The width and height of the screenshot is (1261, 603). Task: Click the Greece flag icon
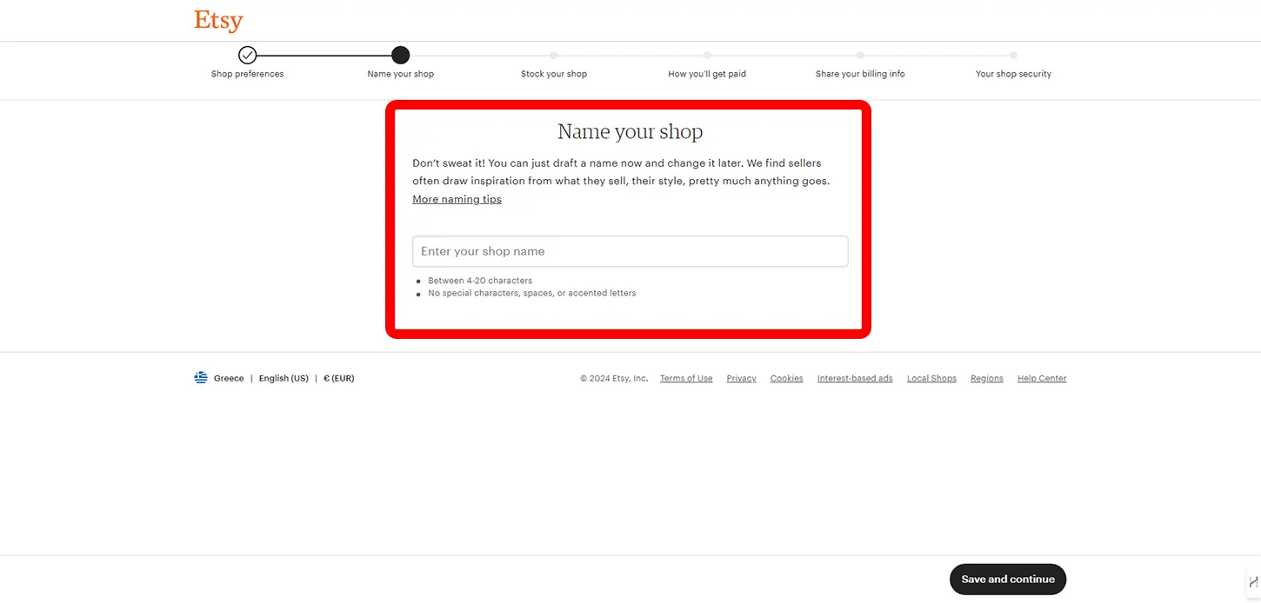(201, 378)
